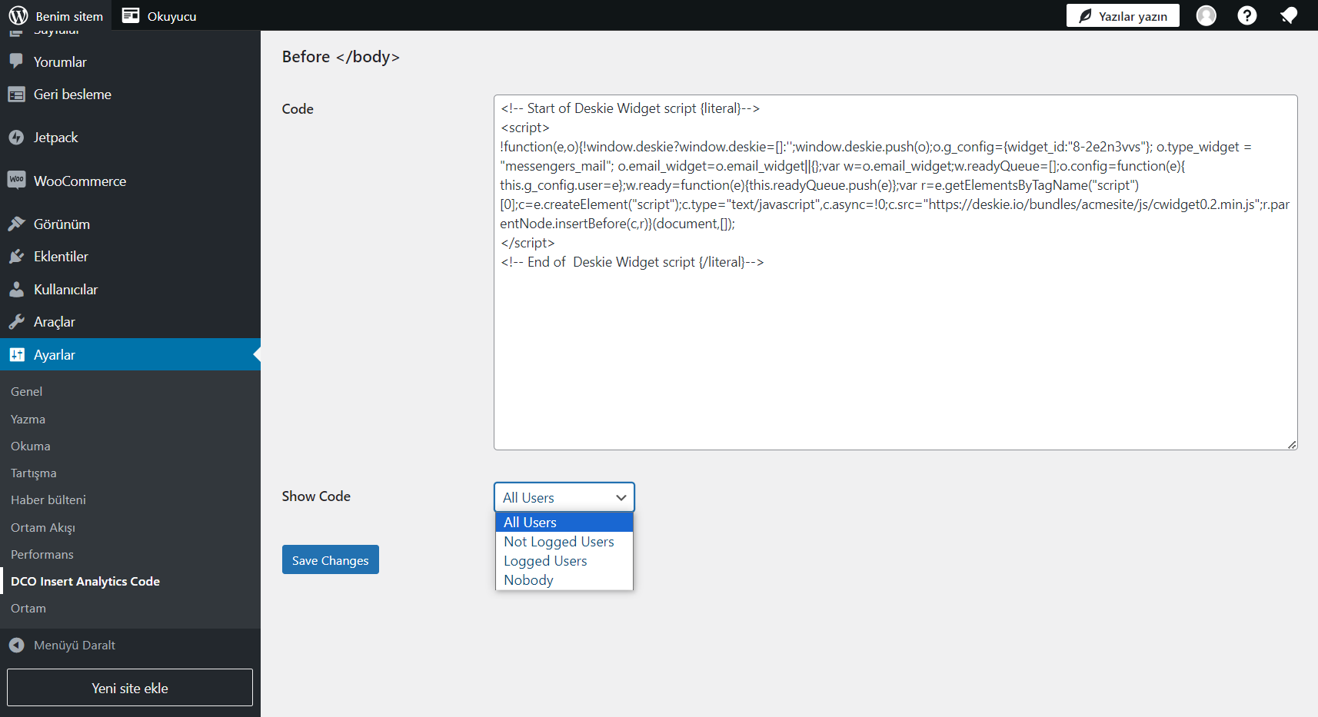Screen dimensions: 1318x717
Task: Click Benim sitem link
Action: click(56, 15)
